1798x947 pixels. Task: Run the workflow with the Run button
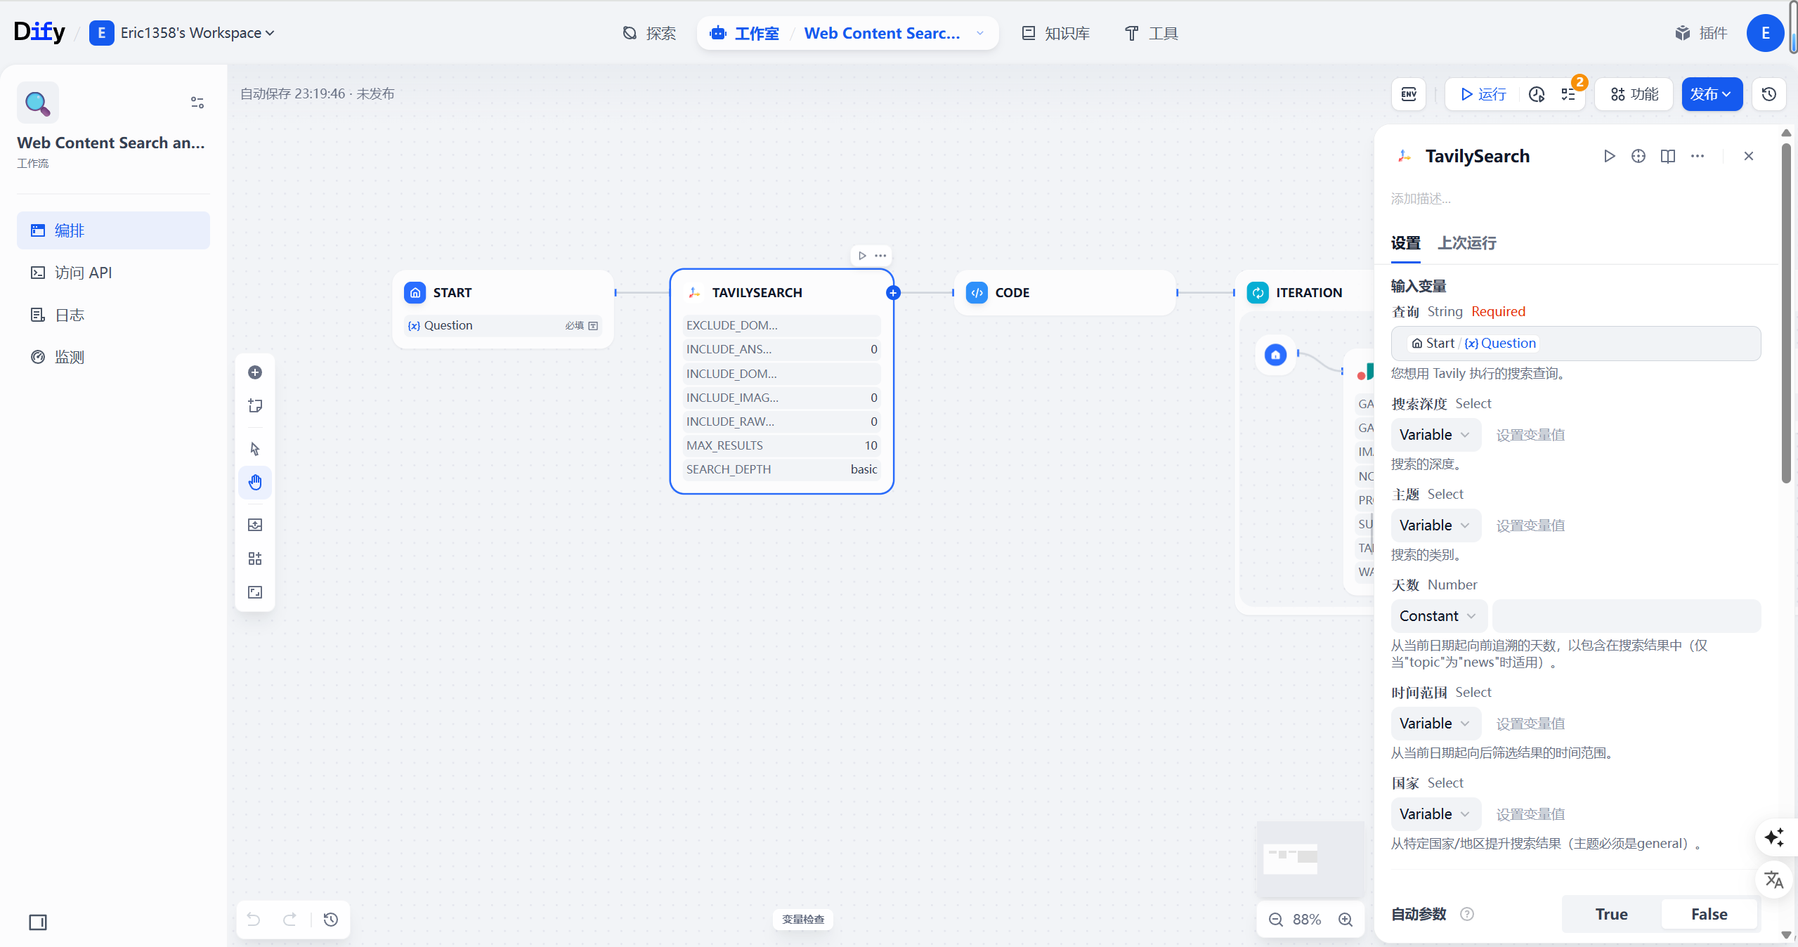pyautogui.click(x=1483, y=94)
